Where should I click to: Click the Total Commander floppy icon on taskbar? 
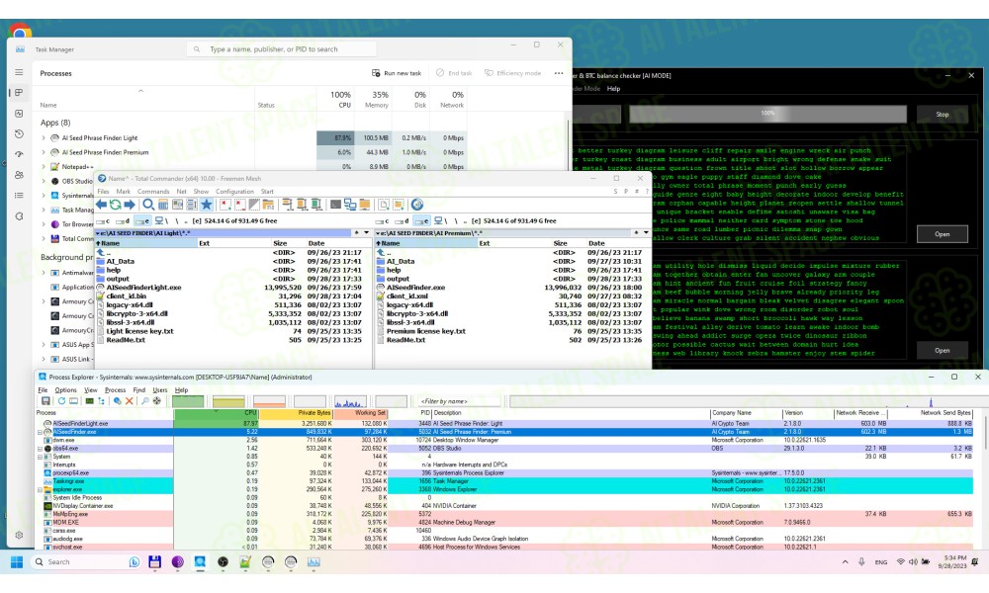(x=154, y=562)
